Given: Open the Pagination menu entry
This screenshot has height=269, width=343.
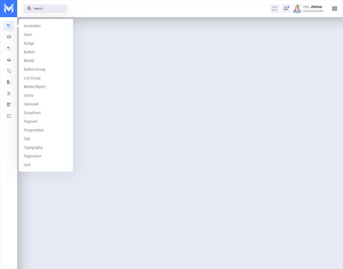Looking at the screenshot, I should coord(32,156).
